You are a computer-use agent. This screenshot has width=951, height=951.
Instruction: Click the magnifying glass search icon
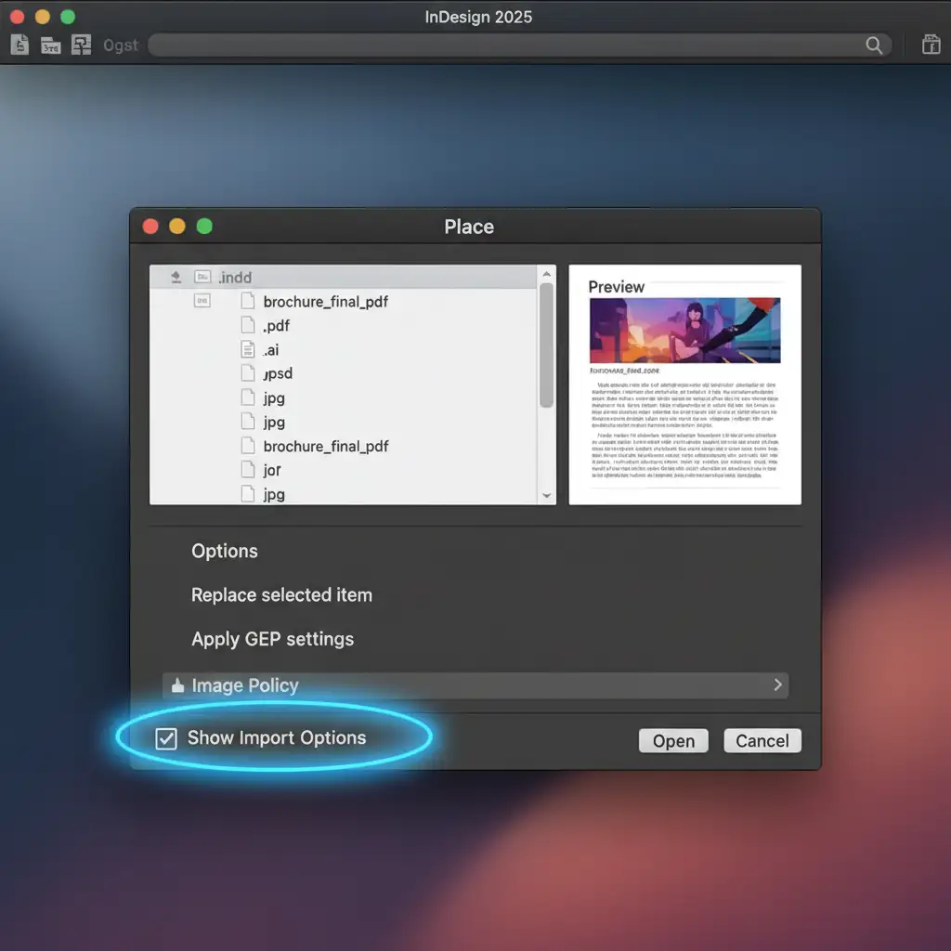(874, 46)
